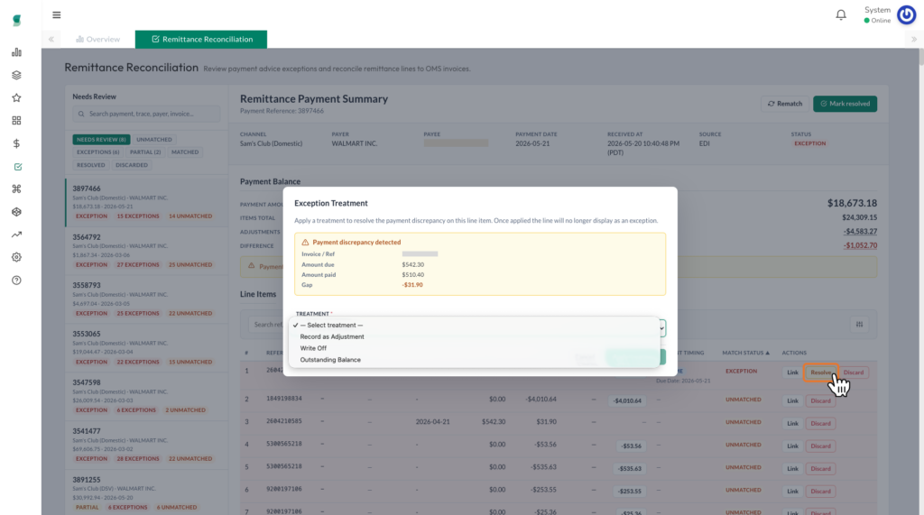
Task: Click the Mark resolved button
Action: (x=845, y=104)
